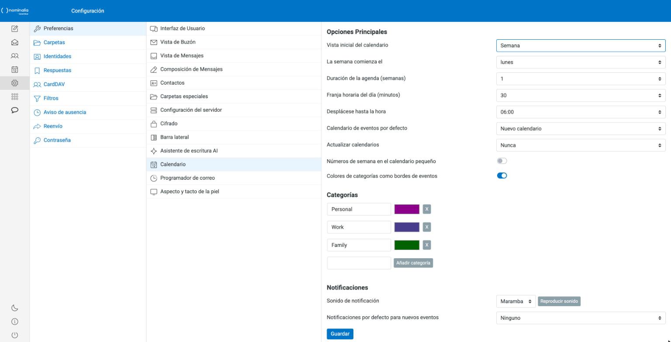Click the logout power icon

coord(14,335)
